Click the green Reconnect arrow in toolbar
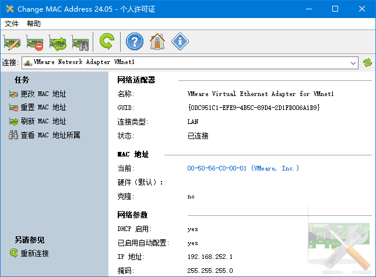Image resolution: width=376 pixels, height=277 pixels. (x=107, y=41)
